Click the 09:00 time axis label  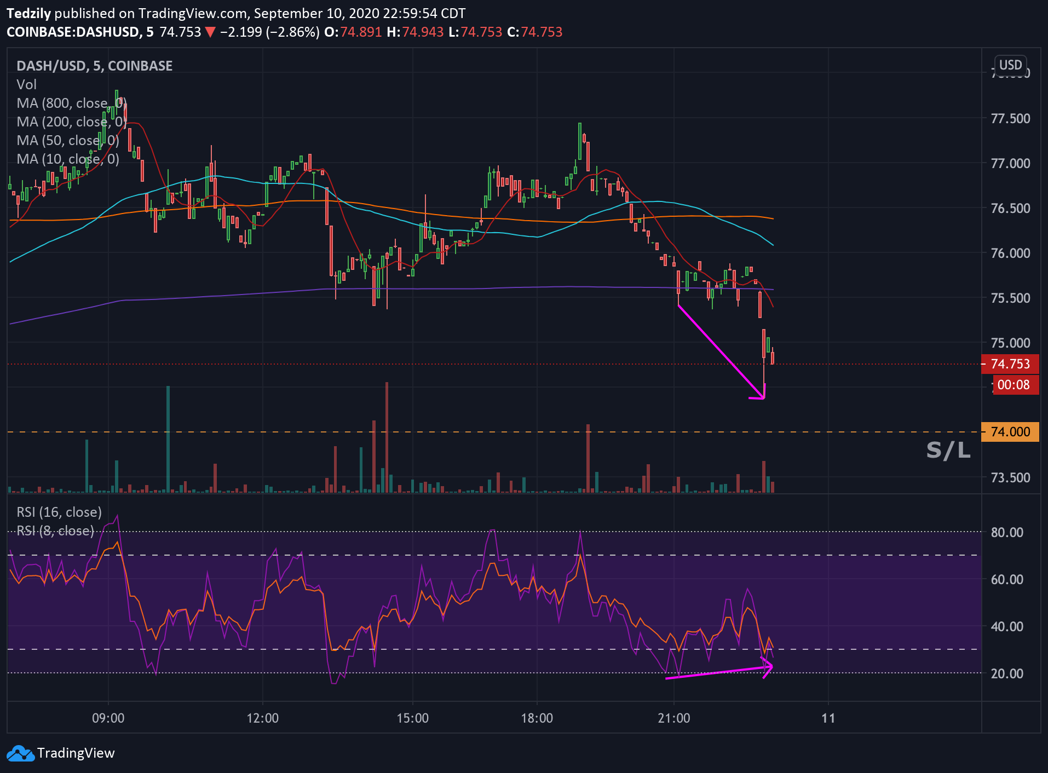(x=108, y=718)
